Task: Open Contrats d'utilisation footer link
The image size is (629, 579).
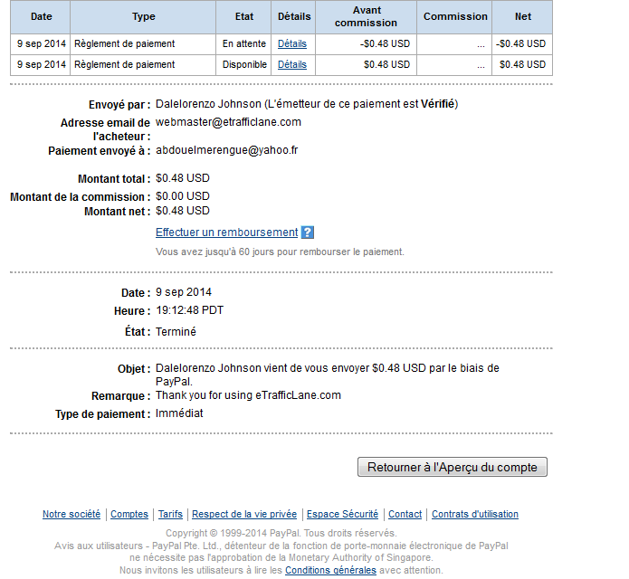Action: [475, 514]
